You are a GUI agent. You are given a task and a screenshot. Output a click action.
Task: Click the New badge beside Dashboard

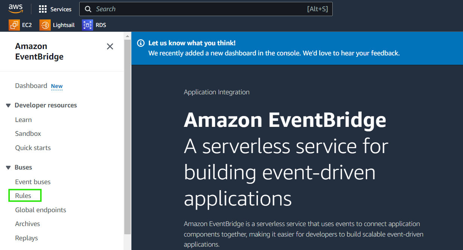[57, 86]
